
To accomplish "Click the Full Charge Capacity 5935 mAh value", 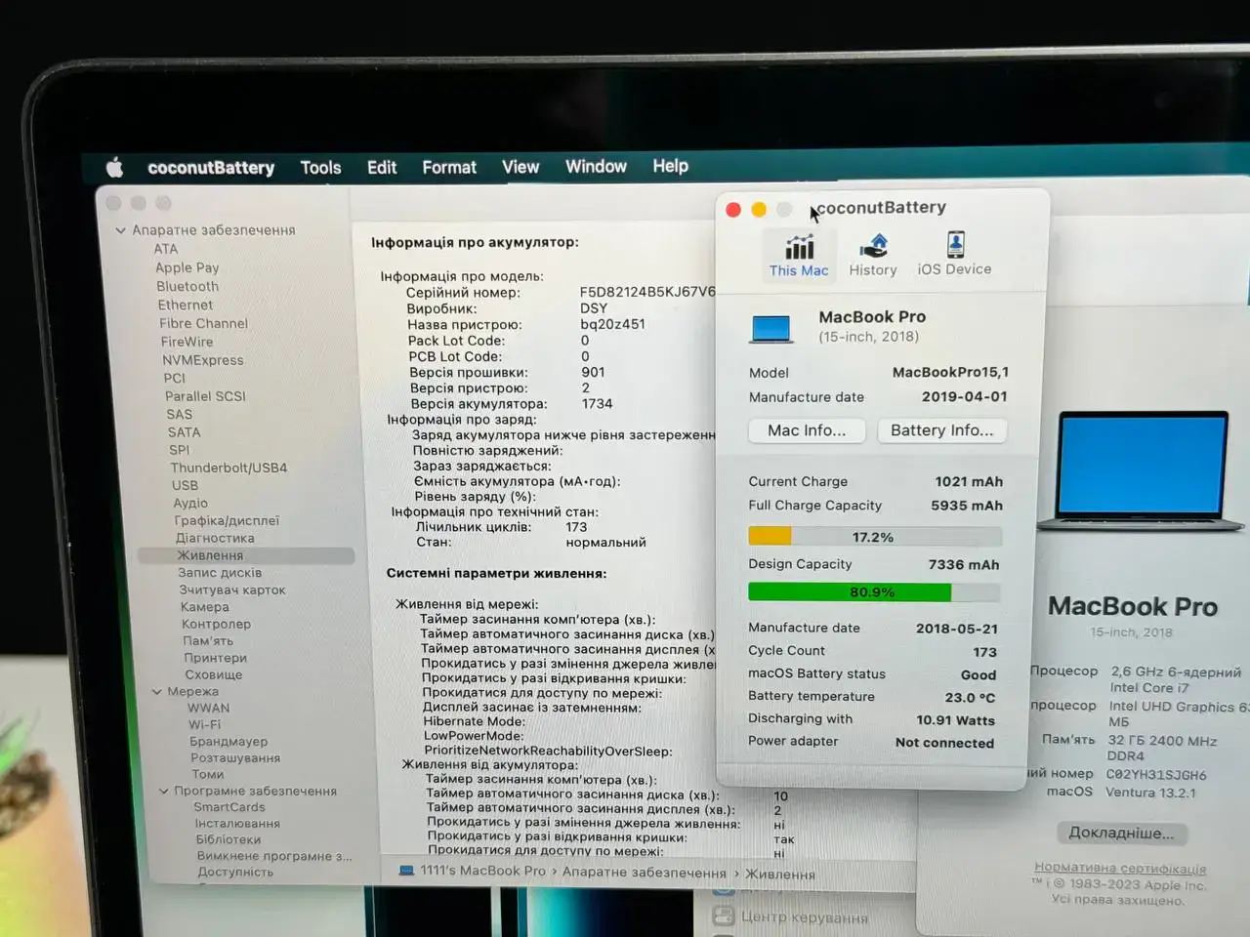I will (x=967, y=506).
